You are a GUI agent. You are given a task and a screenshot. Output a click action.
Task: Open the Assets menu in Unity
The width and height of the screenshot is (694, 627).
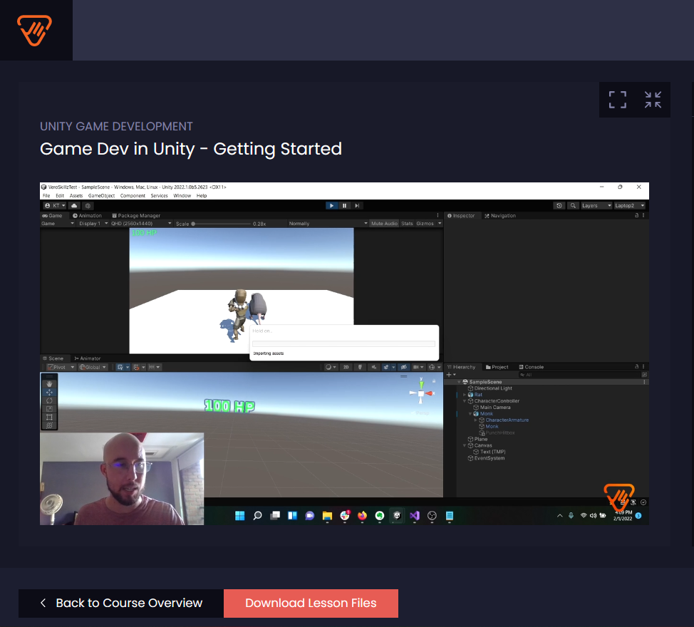(x=76, y=195)
